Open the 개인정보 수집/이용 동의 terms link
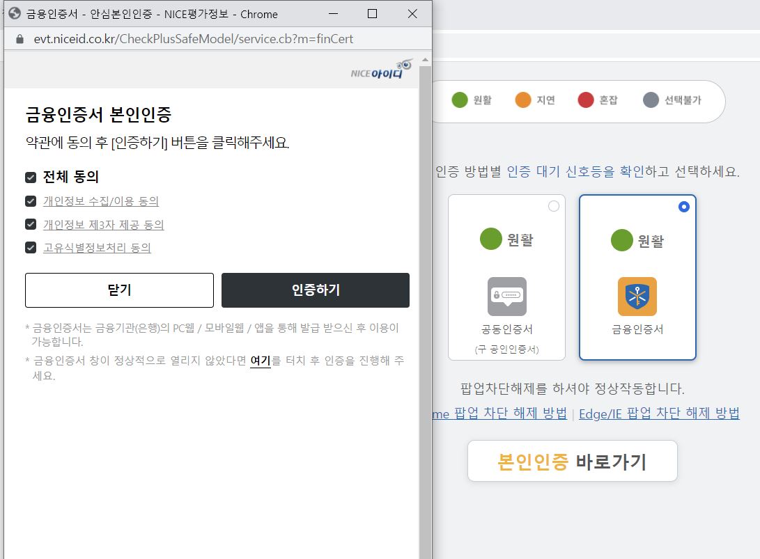Viewport: 760px width, 559px height. tap(101, 201)
